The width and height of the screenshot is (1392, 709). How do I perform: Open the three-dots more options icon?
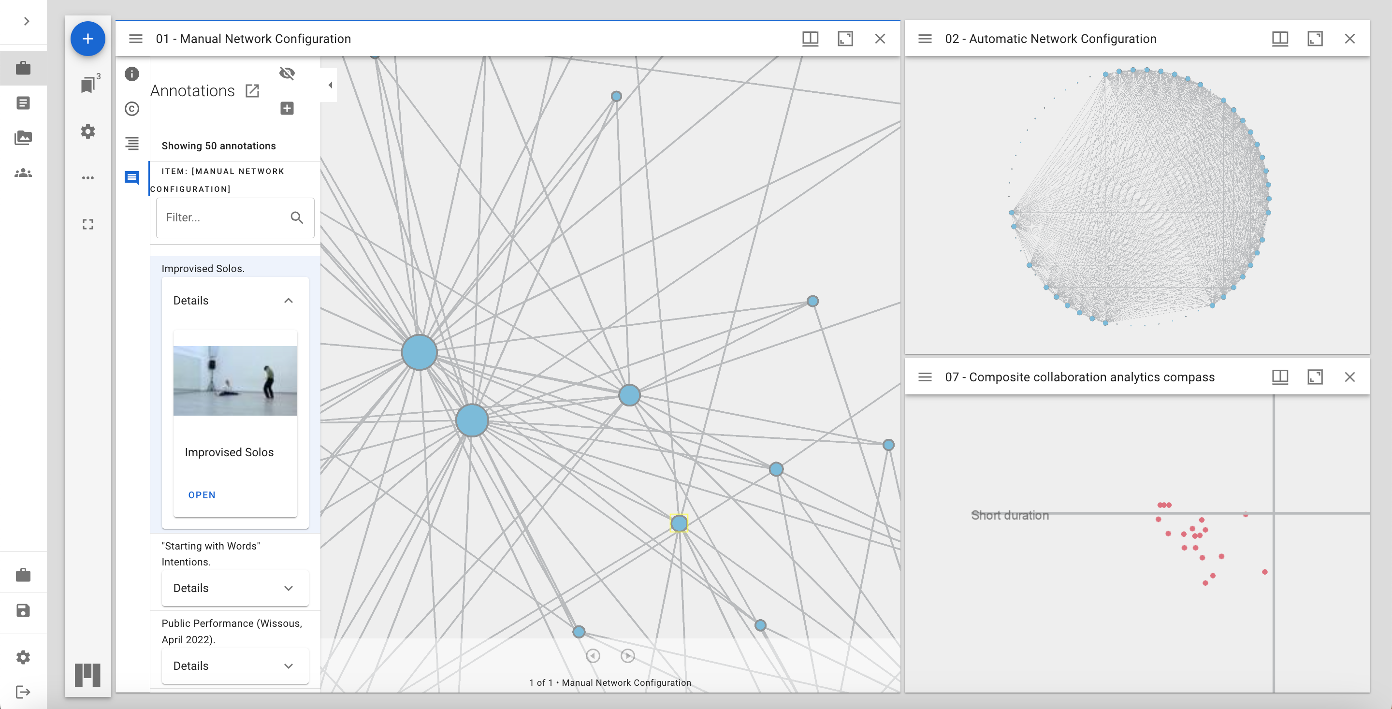(x=88, y=178)
